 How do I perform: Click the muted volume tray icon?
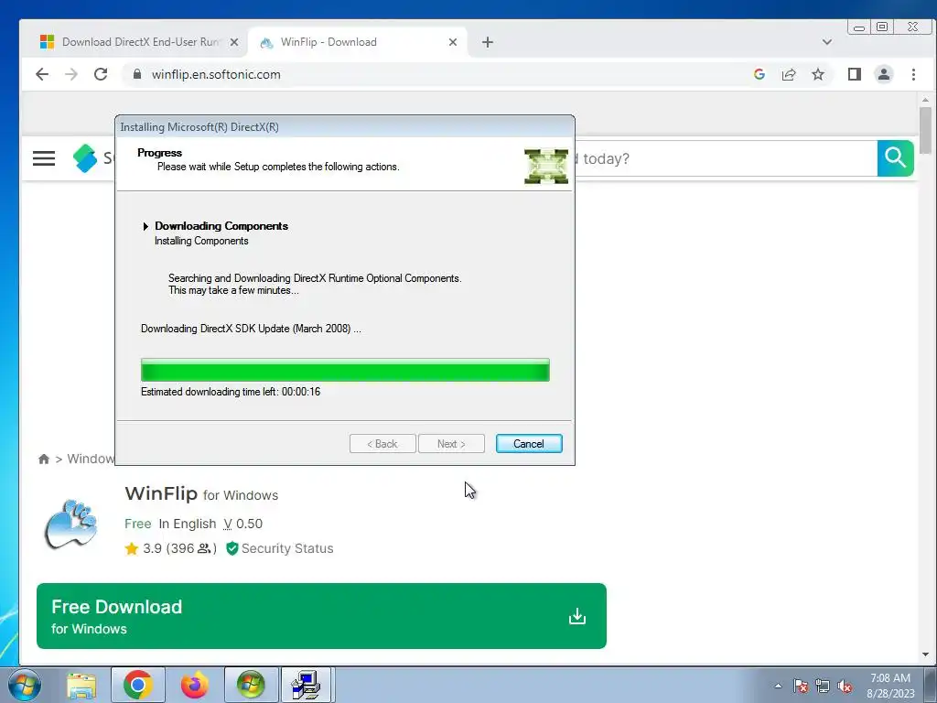[x=845, y=686]
